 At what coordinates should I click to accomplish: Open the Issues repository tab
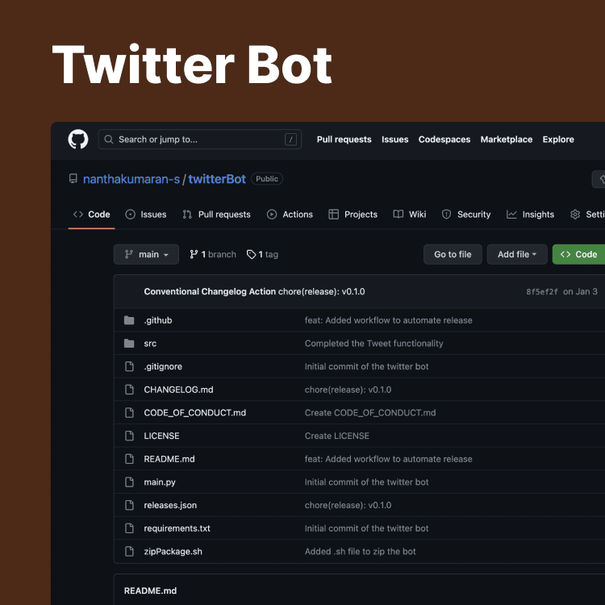[146, 215]
